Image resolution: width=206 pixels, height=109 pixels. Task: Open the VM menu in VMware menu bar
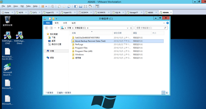tap(22, 6)
